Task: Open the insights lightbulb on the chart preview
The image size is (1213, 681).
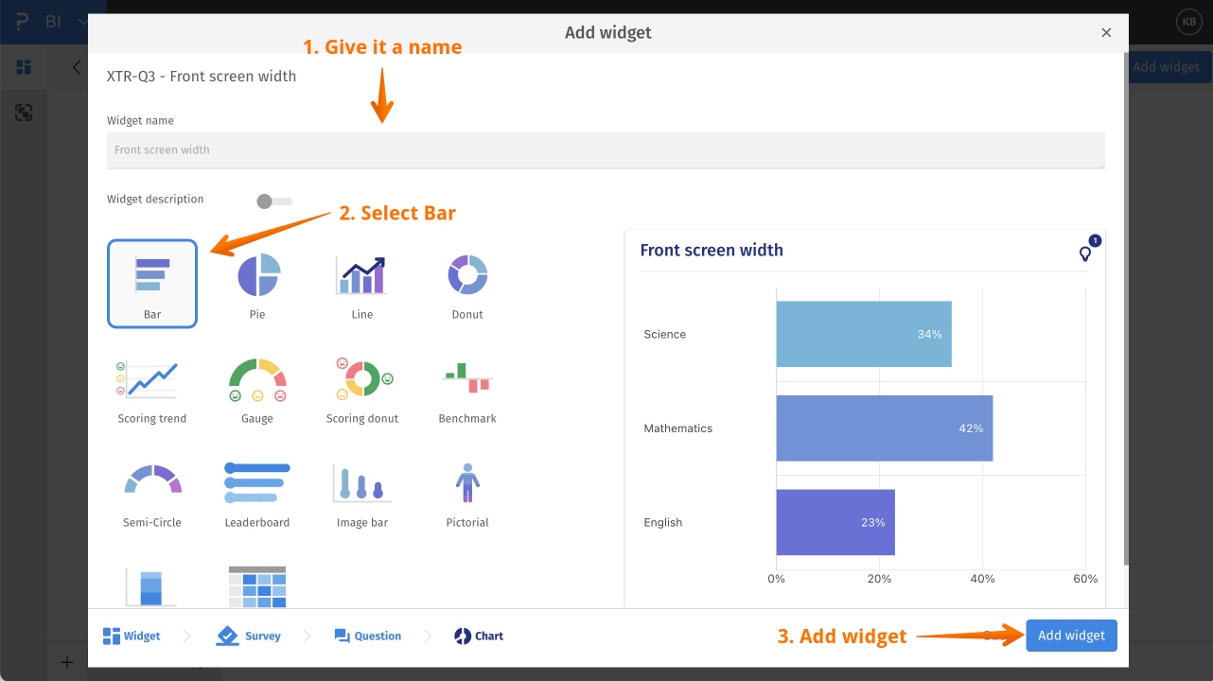Action: 1084,253
